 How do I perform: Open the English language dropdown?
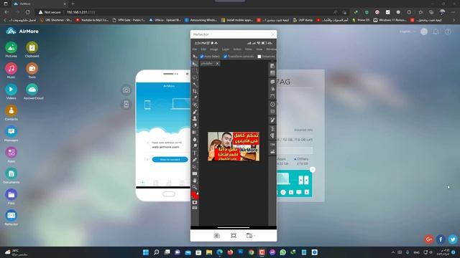point(408,32)
